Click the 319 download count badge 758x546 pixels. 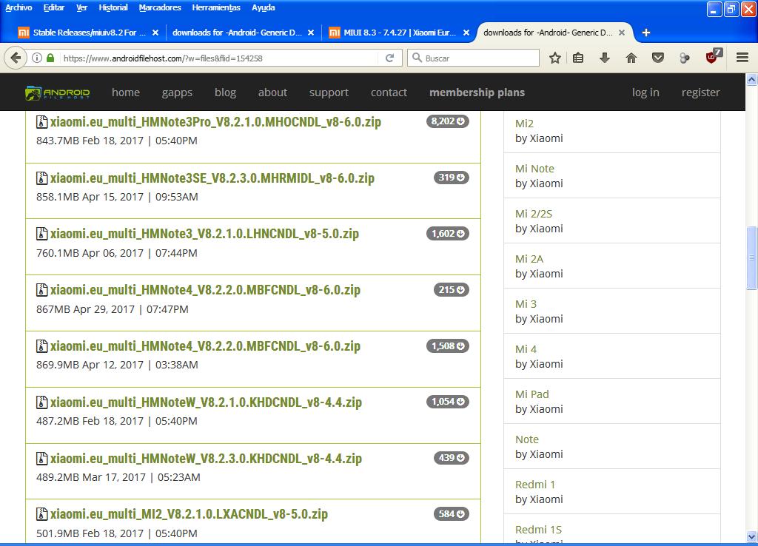(x=451, y=178)
